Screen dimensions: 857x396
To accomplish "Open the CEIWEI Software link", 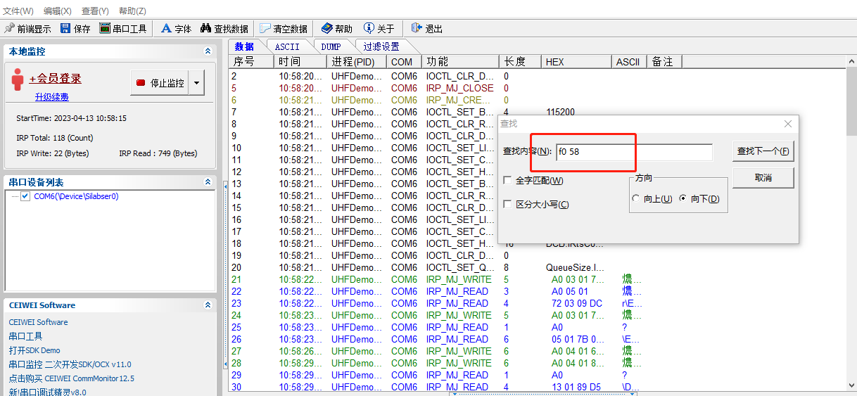I will tap(38, 322).
